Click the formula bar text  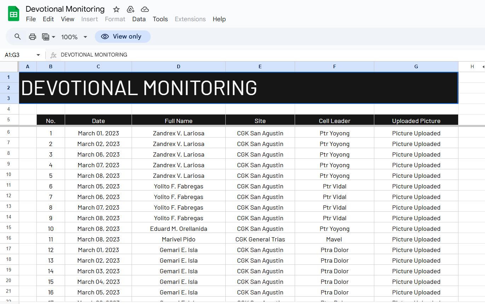(94, 55)
